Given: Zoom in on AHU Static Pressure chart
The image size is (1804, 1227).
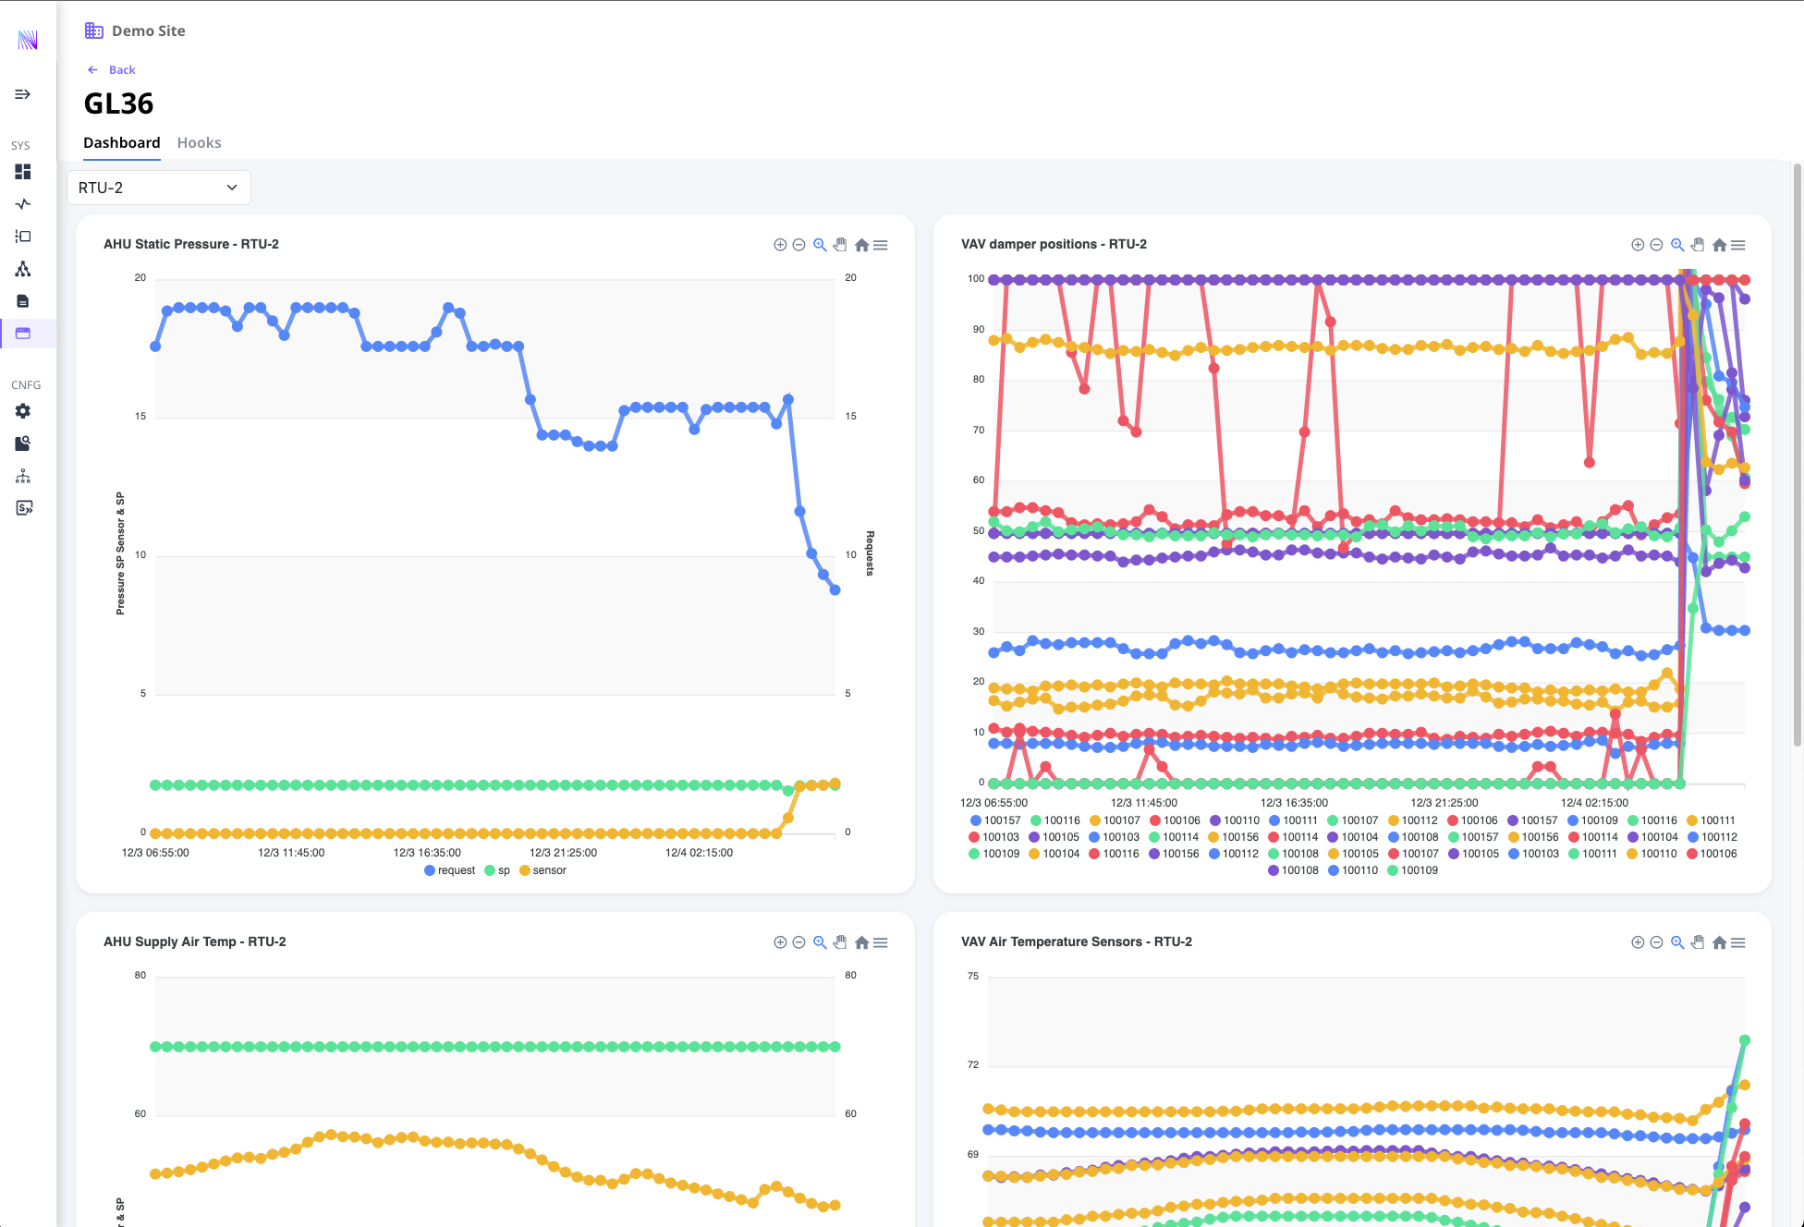Looking at the screenshot, I should click(x=780, y=245).
